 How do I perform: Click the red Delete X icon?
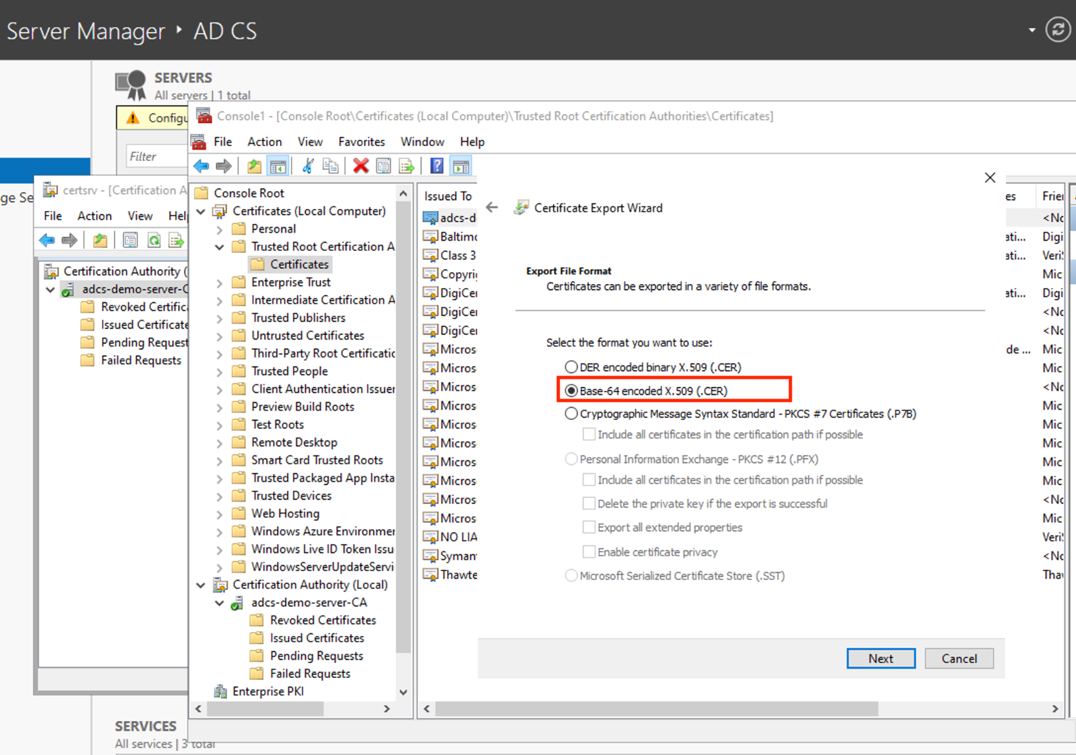coord(361,166)
